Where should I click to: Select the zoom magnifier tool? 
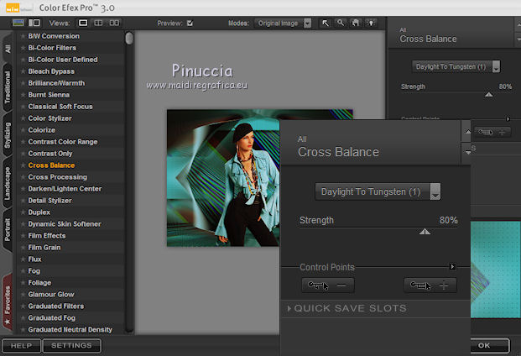coord(341,23)
